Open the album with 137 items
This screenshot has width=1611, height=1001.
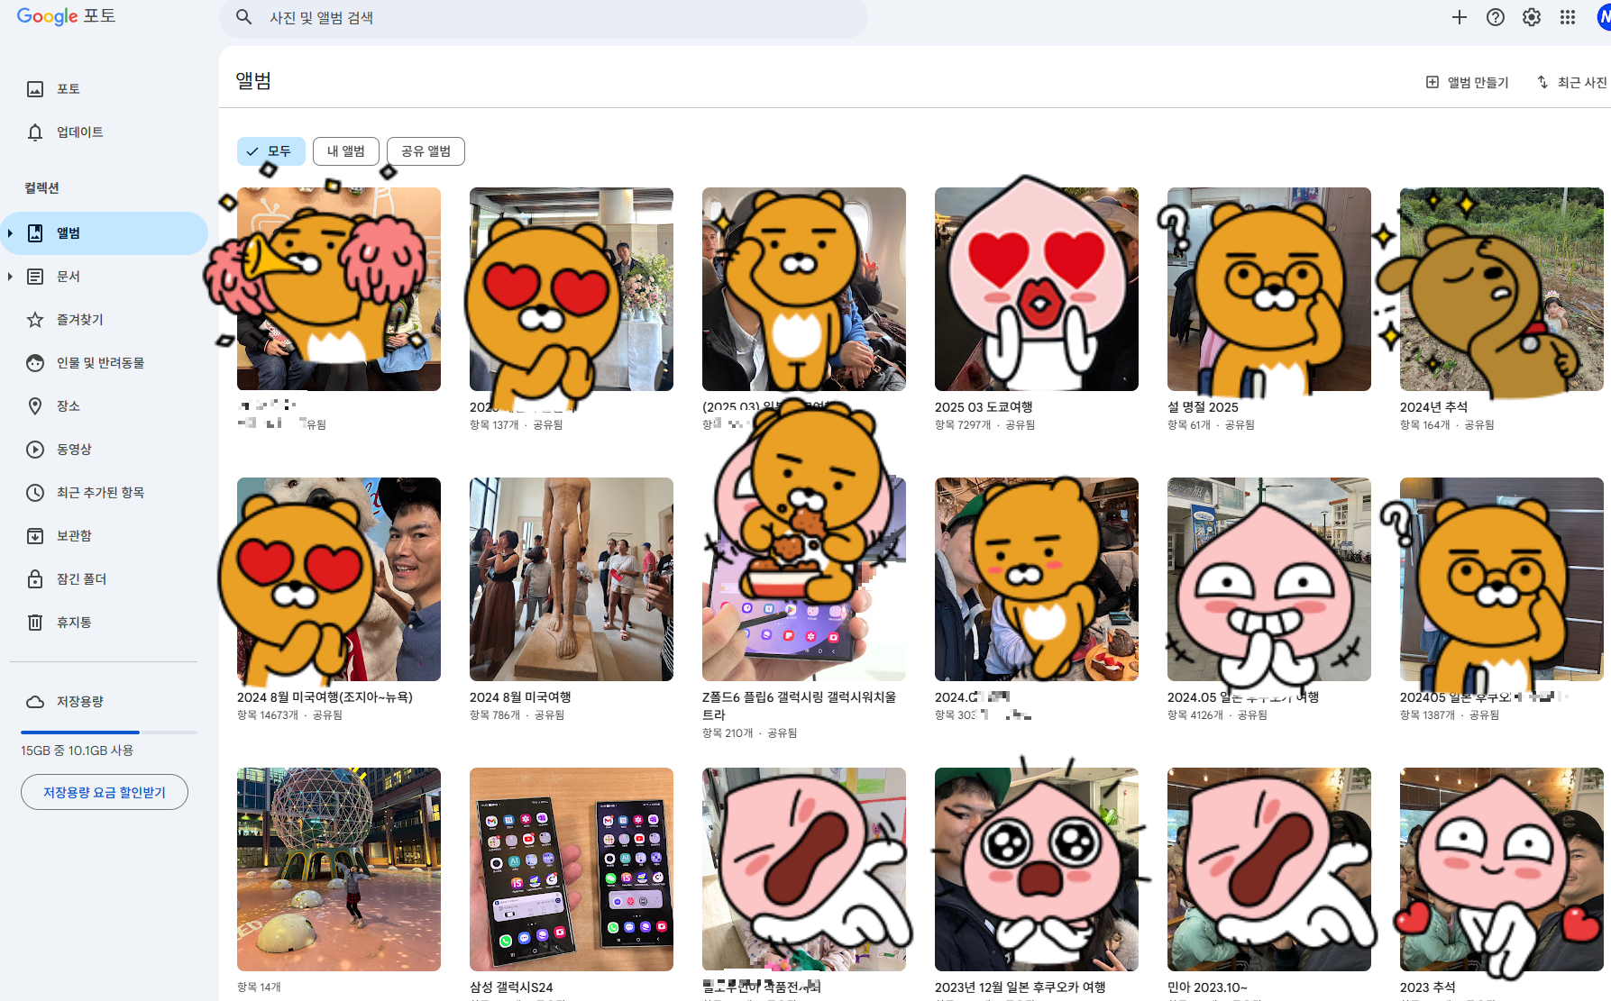572,289
